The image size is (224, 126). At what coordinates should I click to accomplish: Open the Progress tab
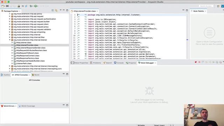click(131, 63)
